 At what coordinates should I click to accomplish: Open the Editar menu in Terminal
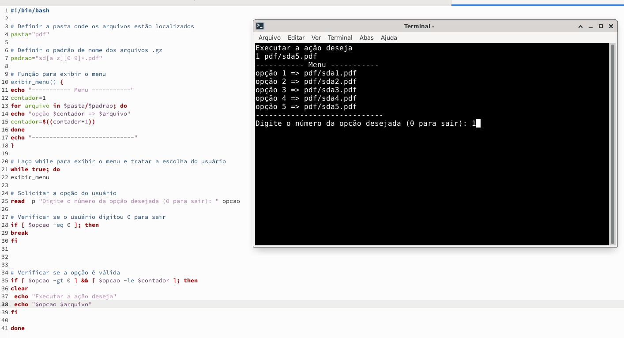[x=296, y=38]
